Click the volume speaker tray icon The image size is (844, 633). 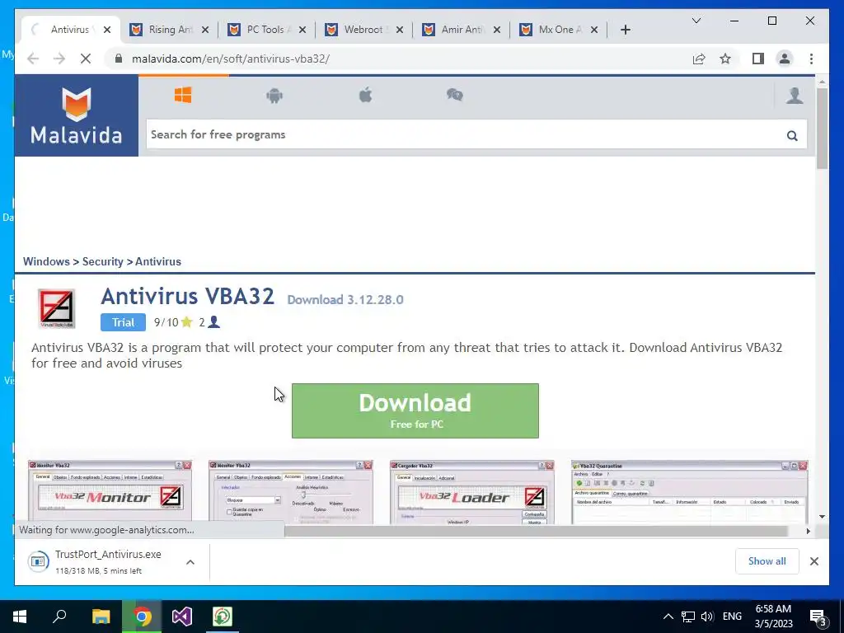click(707, 617)
